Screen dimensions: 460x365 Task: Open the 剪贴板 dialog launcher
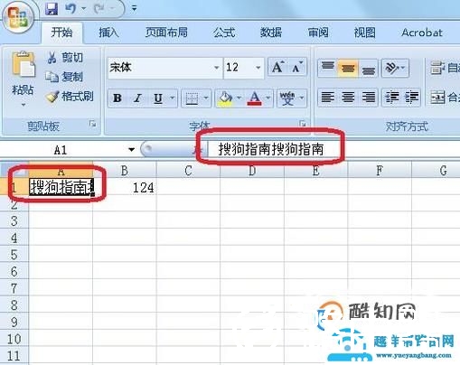tap(93, 124)
